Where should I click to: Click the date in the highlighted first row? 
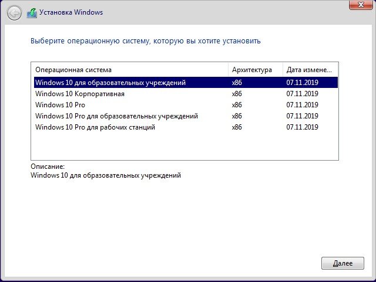coord(302,83)
